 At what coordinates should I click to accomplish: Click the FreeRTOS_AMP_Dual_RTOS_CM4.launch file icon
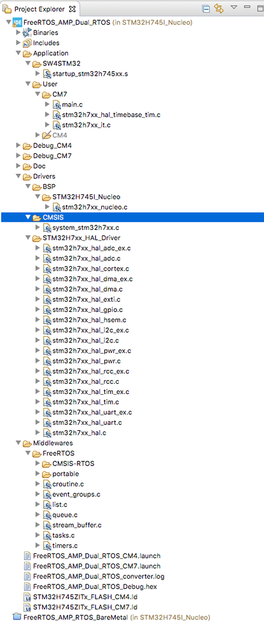pyautogui.click(x=27, y=556)
